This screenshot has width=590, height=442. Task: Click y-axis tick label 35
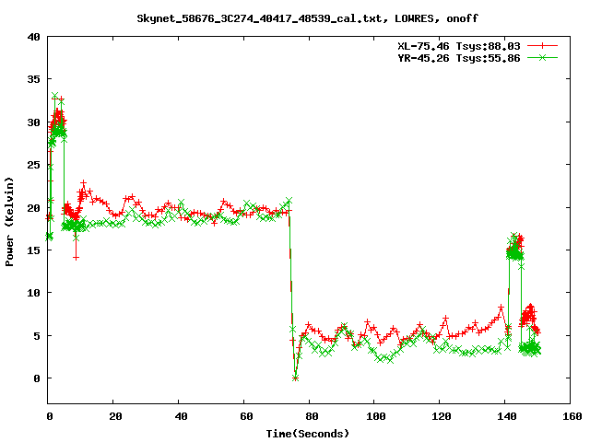pyautogui.click(x=34, y=79)
